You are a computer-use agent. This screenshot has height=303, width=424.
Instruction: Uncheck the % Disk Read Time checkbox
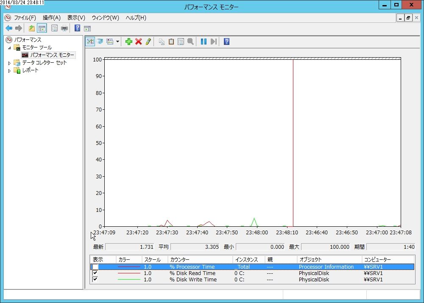click(x=95, y=273)
